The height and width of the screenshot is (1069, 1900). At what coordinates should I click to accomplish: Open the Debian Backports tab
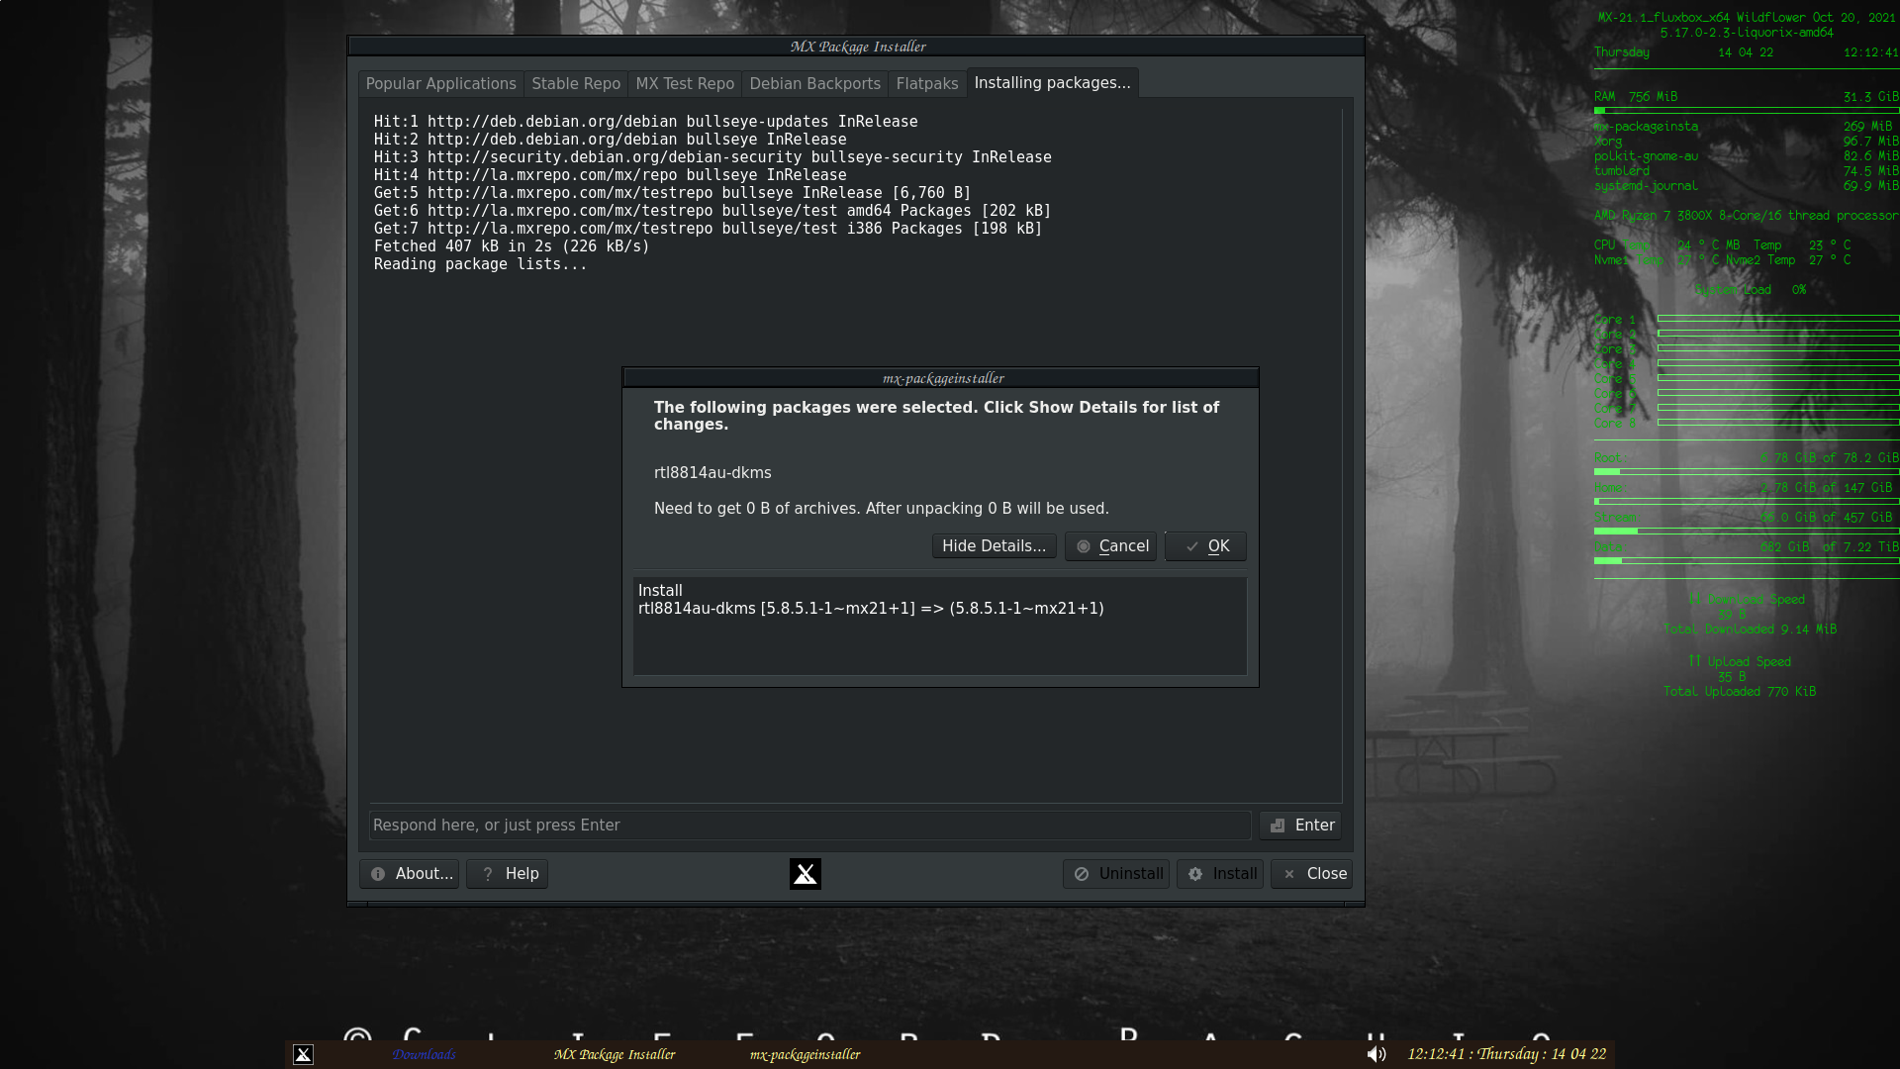pyautogui.click(x=814, y=84)
